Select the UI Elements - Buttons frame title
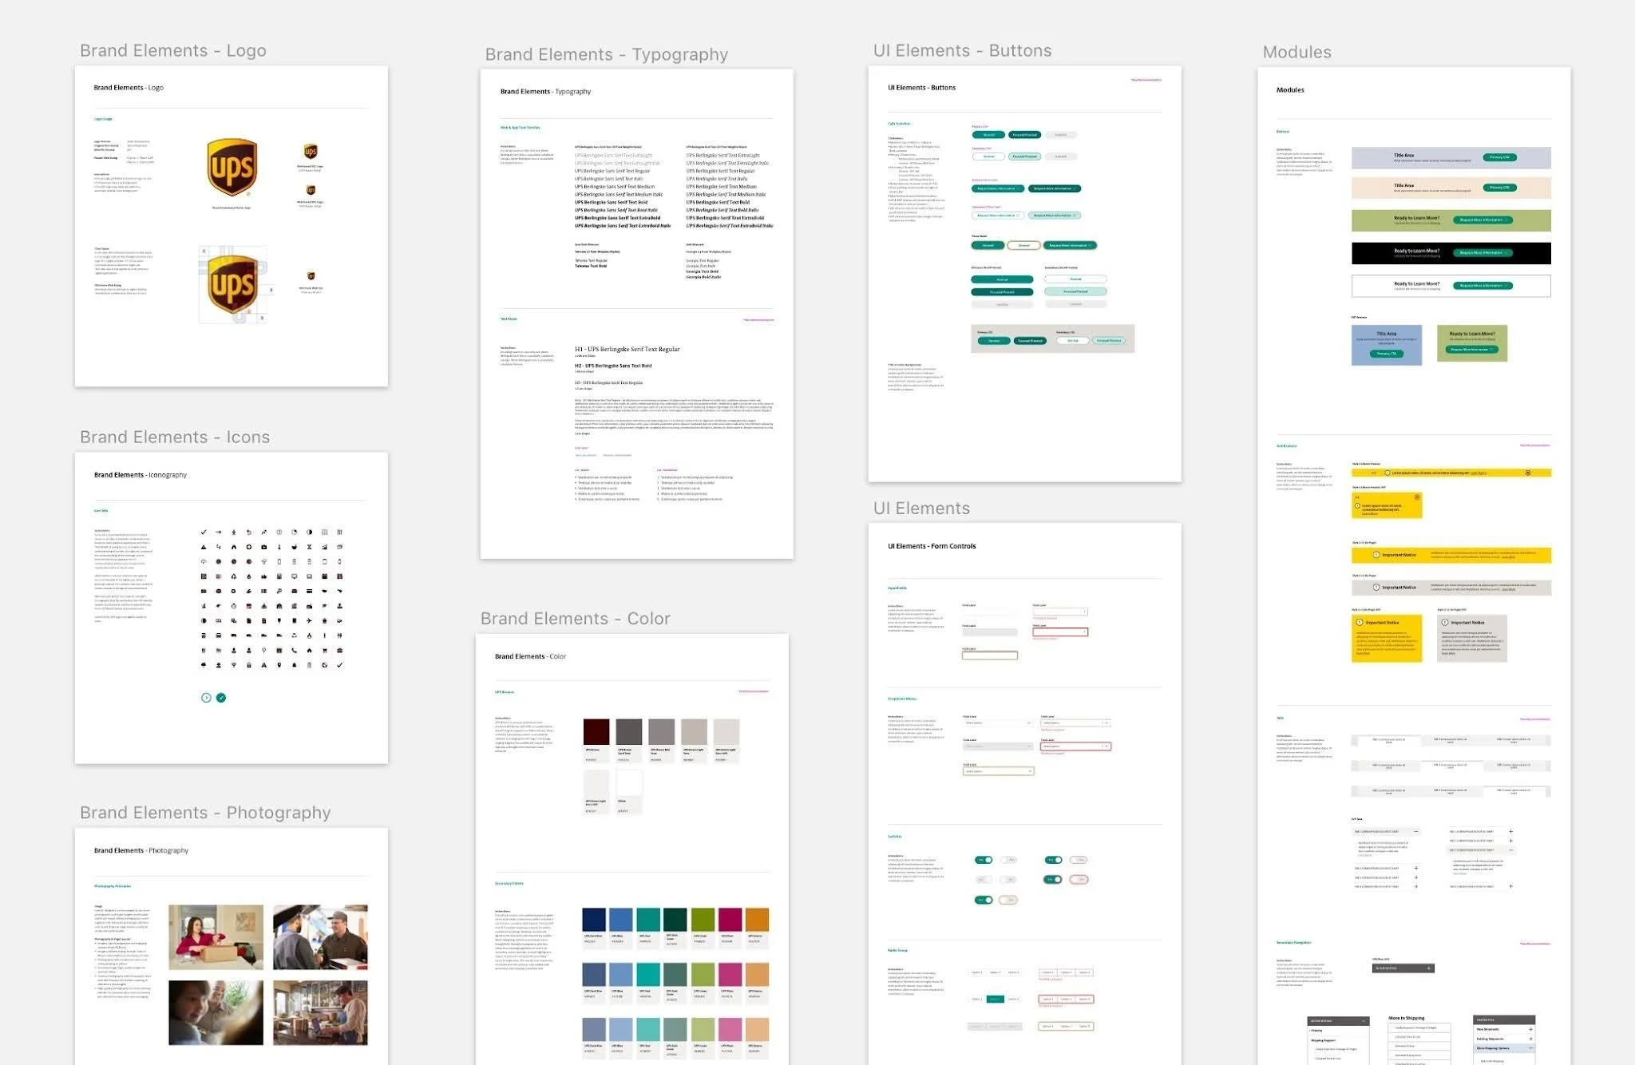The image size is (1635, 1065). [962, 50]
